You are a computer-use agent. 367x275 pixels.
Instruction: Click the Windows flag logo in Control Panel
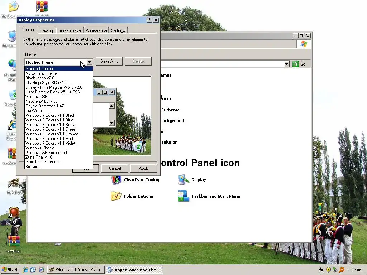[304, 44]
